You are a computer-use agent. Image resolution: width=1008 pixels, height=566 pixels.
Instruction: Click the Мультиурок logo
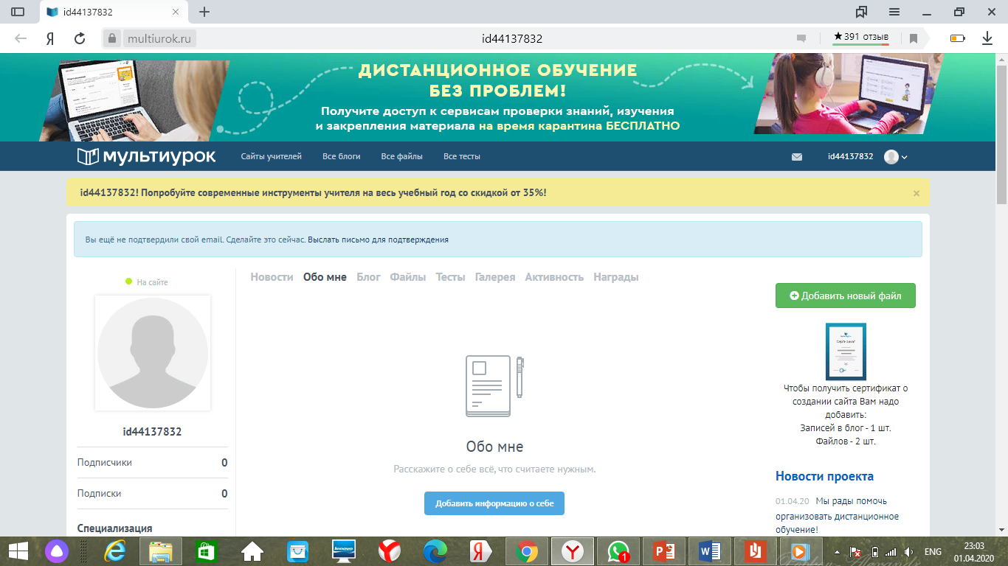pos(146,156)
